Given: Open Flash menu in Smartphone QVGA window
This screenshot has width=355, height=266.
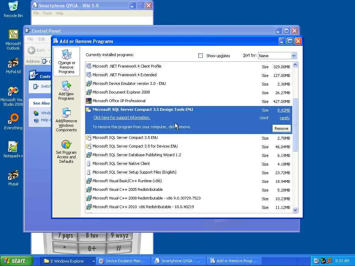Looking at the screenshot, I should [47, 13].
